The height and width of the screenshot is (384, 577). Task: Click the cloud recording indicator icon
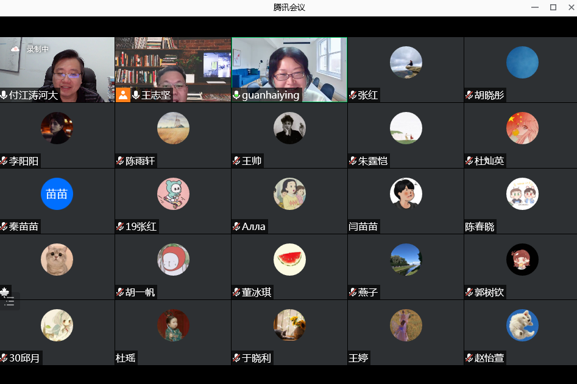pos(15,49)
